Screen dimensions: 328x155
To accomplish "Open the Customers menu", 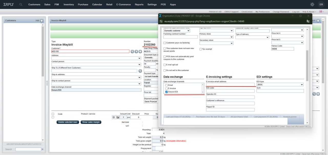I will point(34,4).
